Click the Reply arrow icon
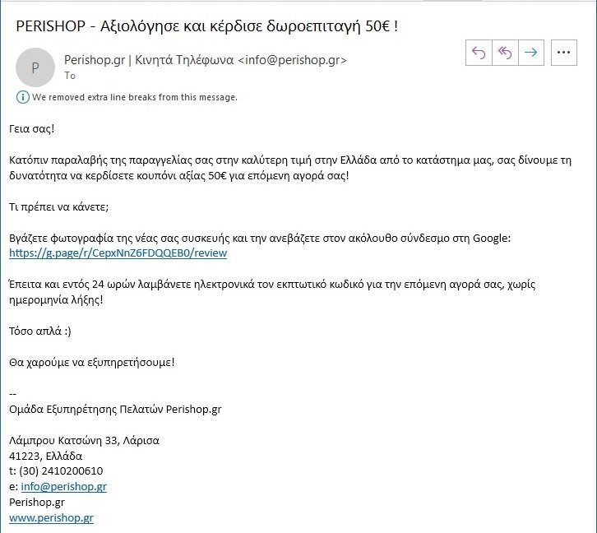This screenshot has width=597, height=533. [x=479, y=53]
